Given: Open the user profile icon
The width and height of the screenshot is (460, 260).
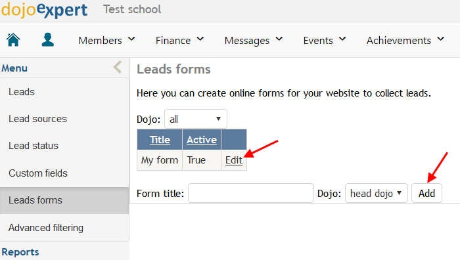Looking at the screenshot, I should [47, 40].
